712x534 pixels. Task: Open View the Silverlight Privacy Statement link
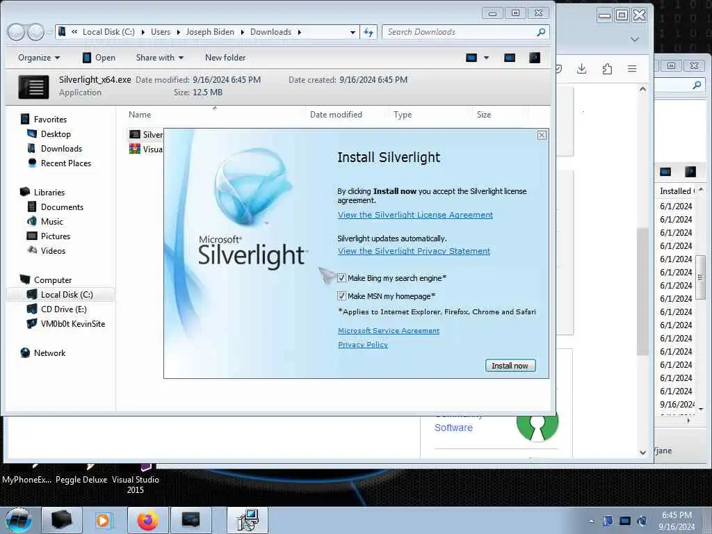click(414, 251)
